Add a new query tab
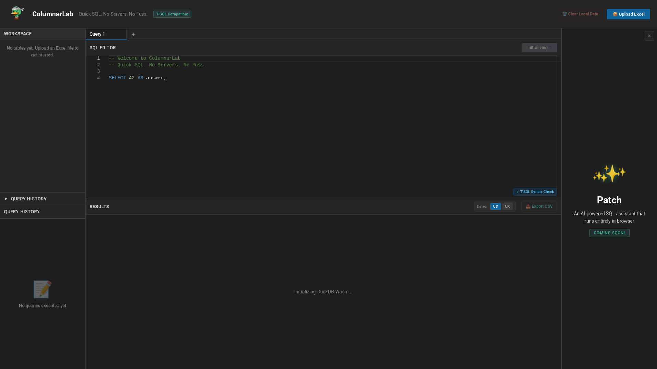This screenshot has height=369, width=657. pos(133,34)
